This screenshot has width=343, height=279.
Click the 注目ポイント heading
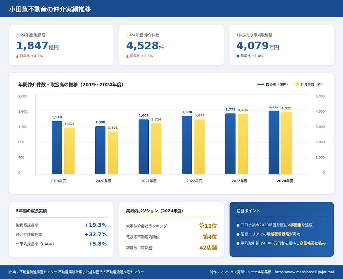coord(248,211)
